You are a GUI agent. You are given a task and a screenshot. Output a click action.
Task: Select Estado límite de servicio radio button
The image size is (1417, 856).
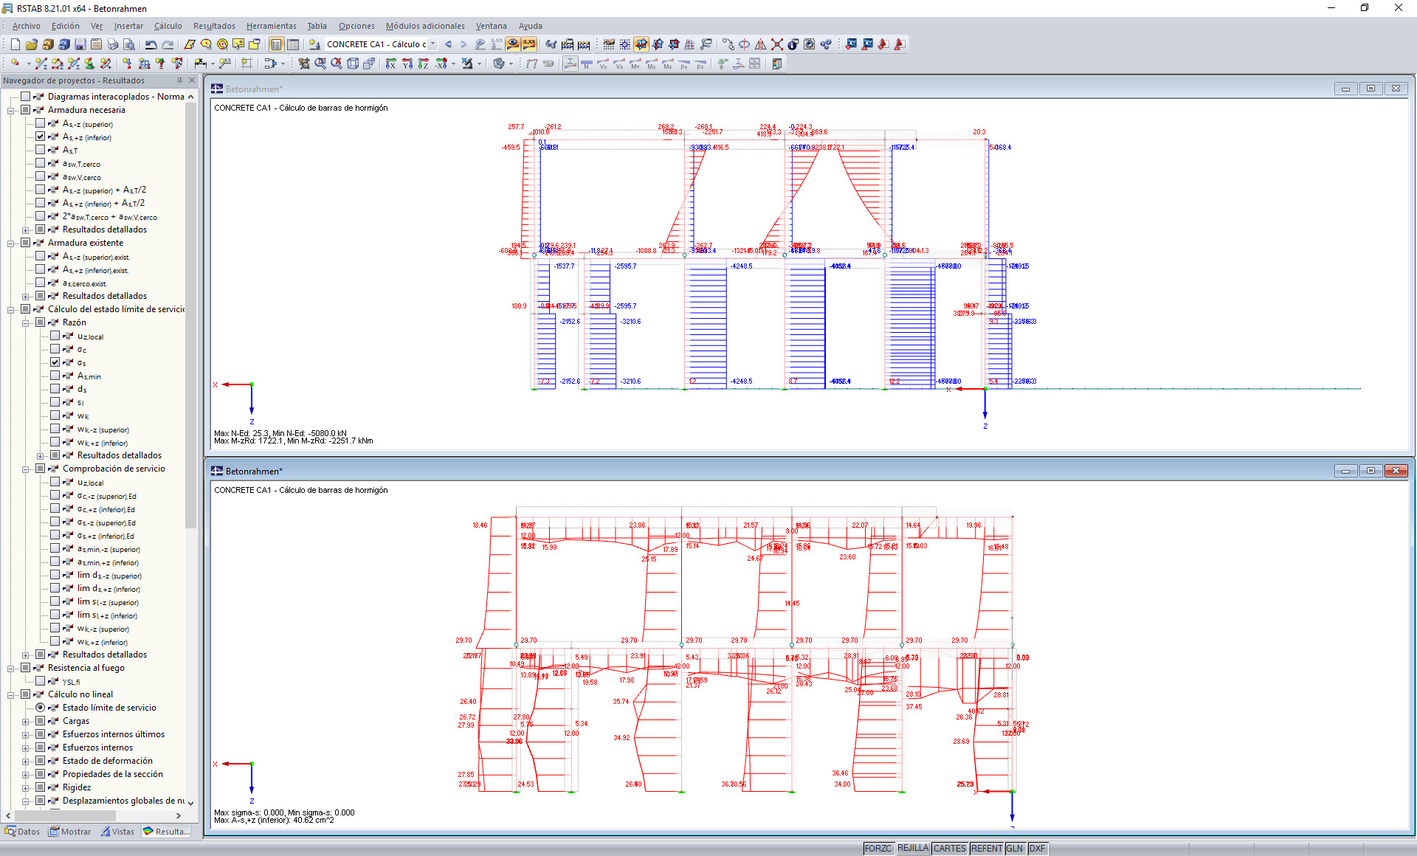coord(41,708)
